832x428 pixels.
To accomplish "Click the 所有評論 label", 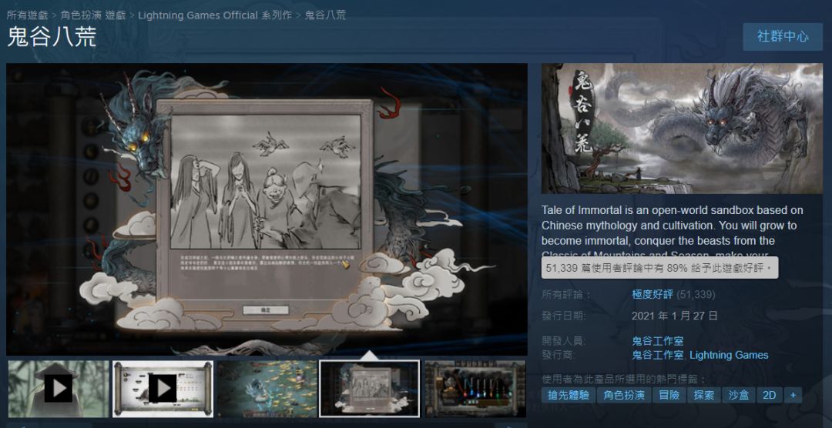I will tap(565, 294).
